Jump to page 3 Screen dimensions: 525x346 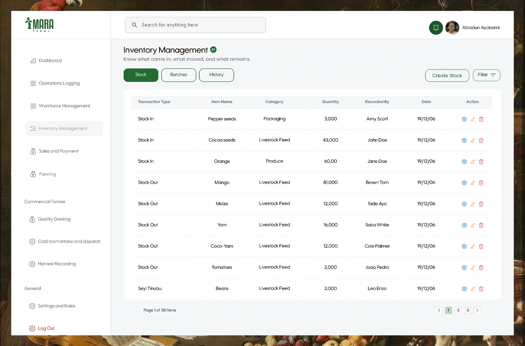click(468, 310)
